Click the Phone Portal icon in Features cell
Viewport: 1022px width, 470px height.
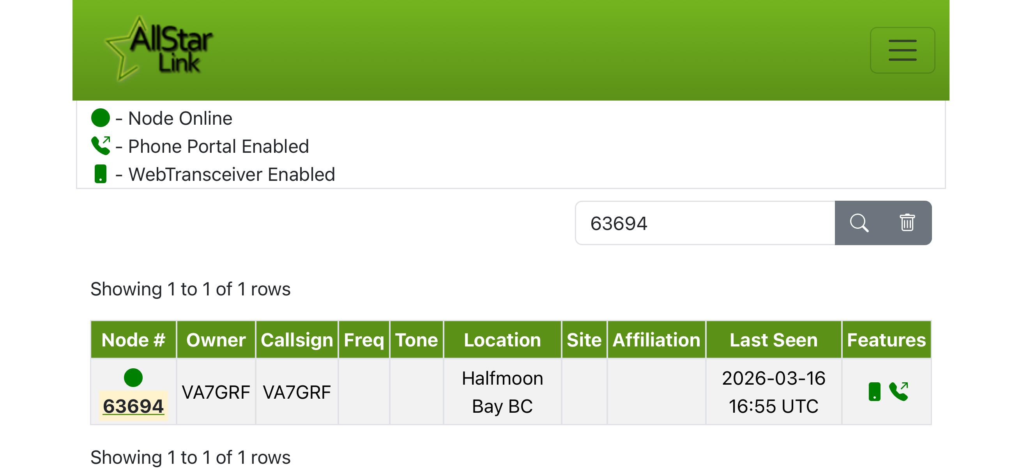point(898,392)
